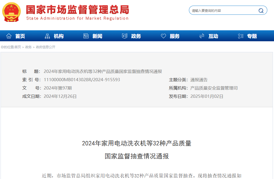This screenshot has height=179, width=274.
Task: Click the agency value 产品质量安全监督管理司
Action: [214, 88]
